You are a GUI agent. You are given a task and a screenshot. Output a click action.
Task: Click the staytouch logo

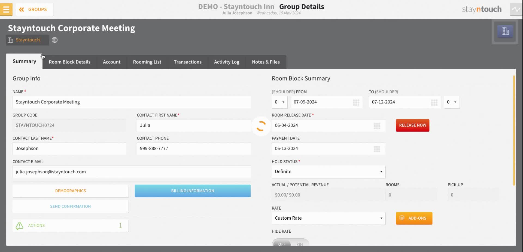(x=482, y=9)
